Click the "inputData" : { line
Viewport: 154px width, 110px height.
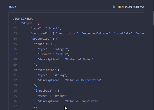point(47,91)
